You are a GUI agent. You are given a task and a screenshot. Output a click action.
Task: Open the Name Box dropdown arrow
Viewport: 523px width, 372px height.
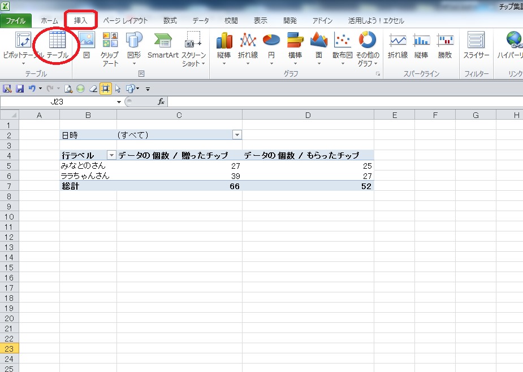point(119,102)
